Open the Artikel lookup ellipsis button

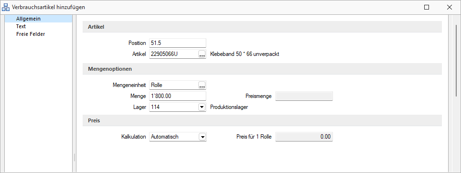click(202, 54)
